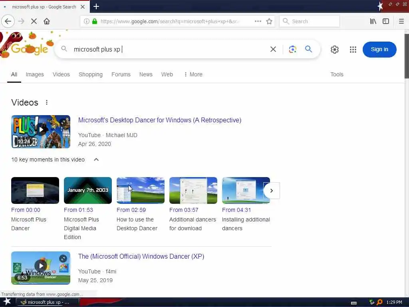Switch to the Web tab

point(167,74)
